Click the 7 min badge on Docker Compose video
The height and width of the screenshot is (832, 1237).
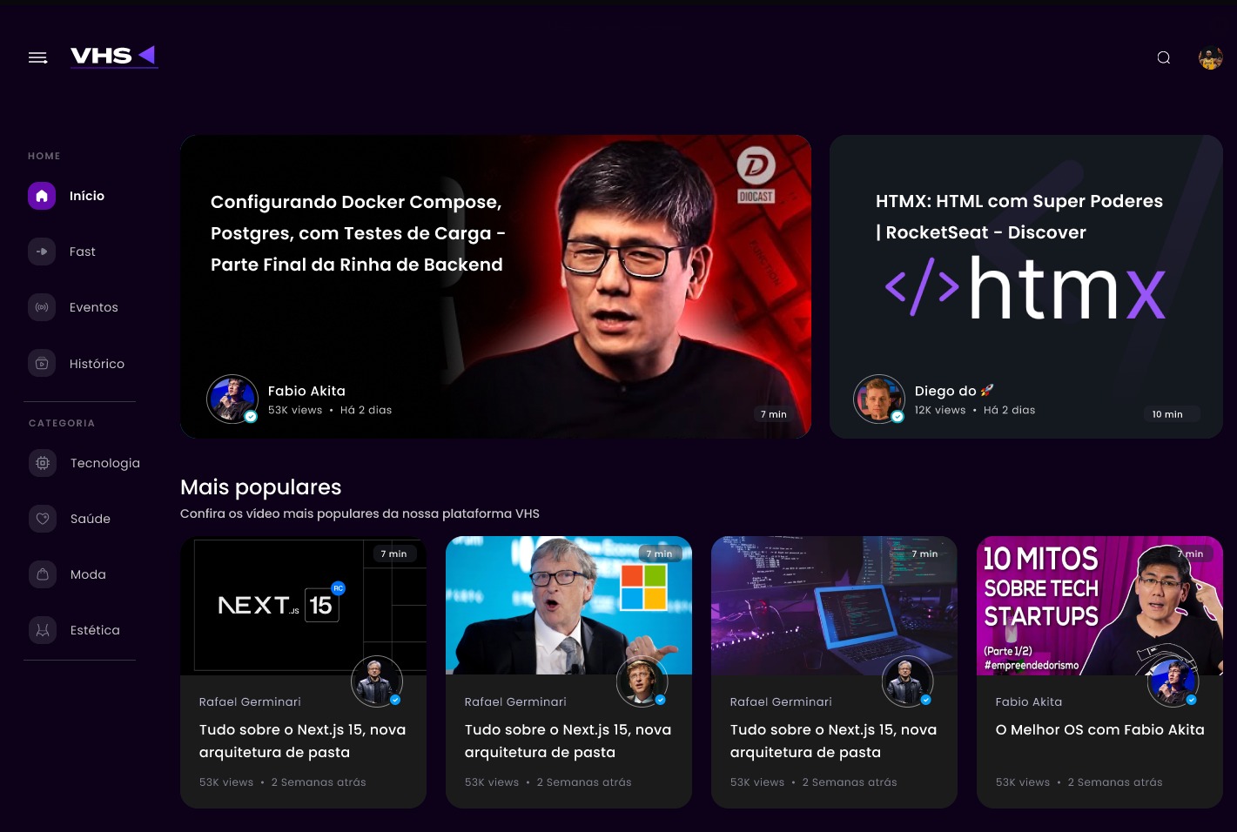[773, 414]
